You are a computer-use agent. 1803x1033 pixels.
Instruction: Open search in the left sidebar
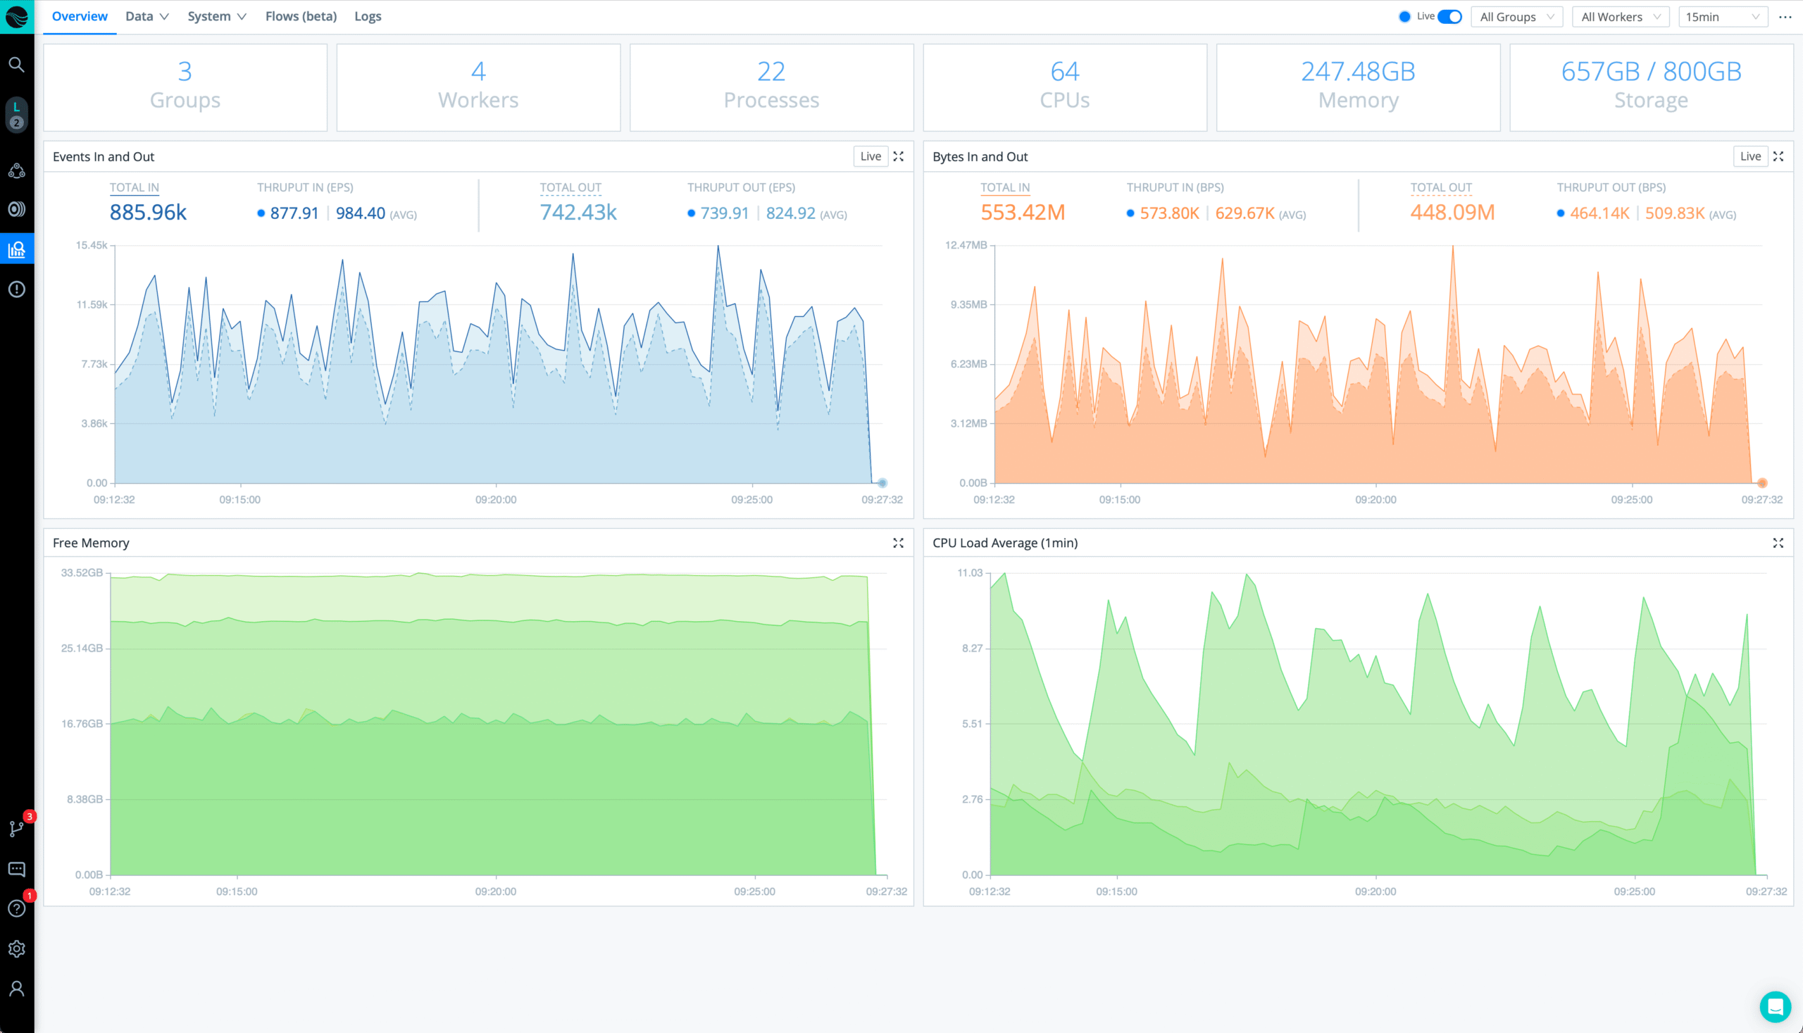[x=16, y=65]
